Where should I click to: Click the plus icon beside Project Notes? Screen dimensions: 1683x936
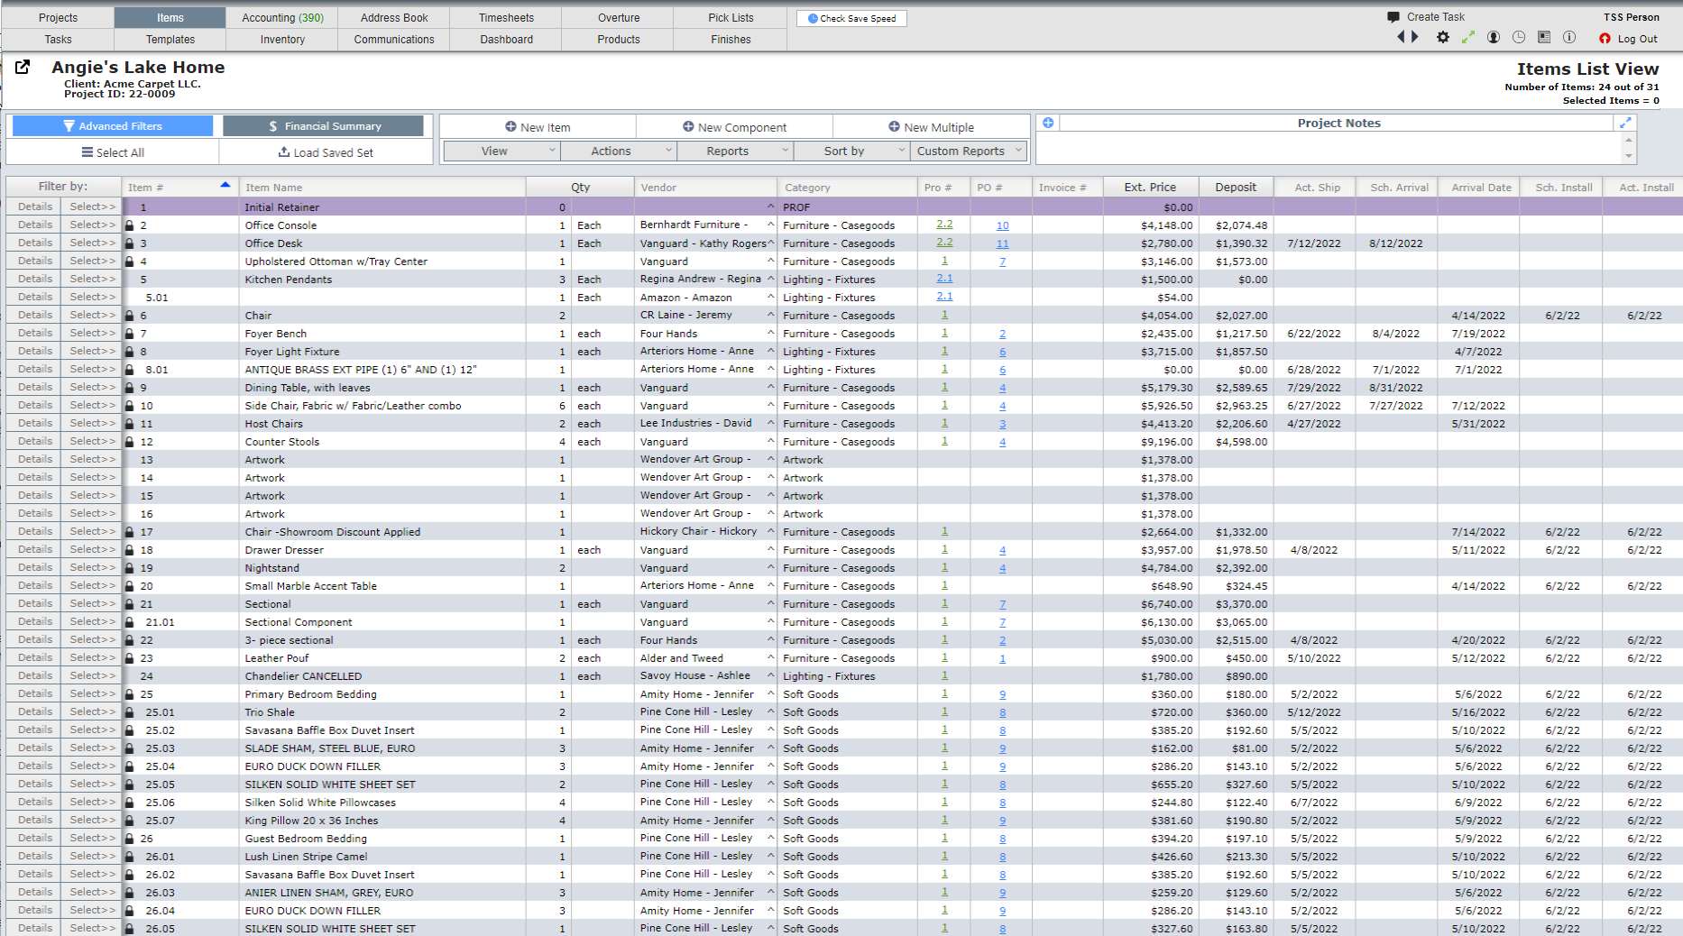(x=1048, y=123)
